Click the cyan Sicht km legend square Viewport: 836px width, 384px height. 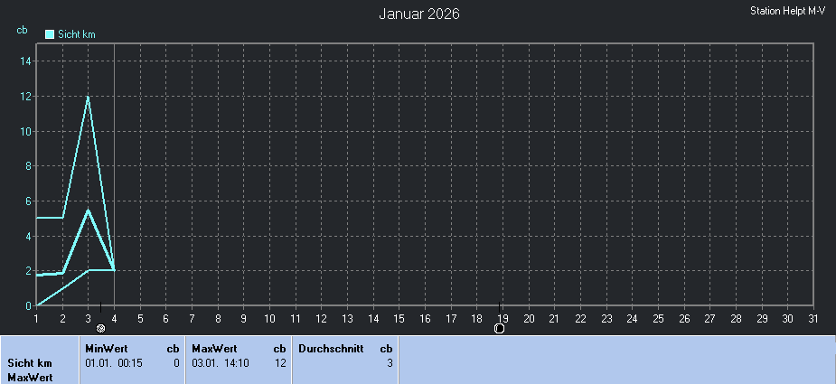tap(50, 34)
